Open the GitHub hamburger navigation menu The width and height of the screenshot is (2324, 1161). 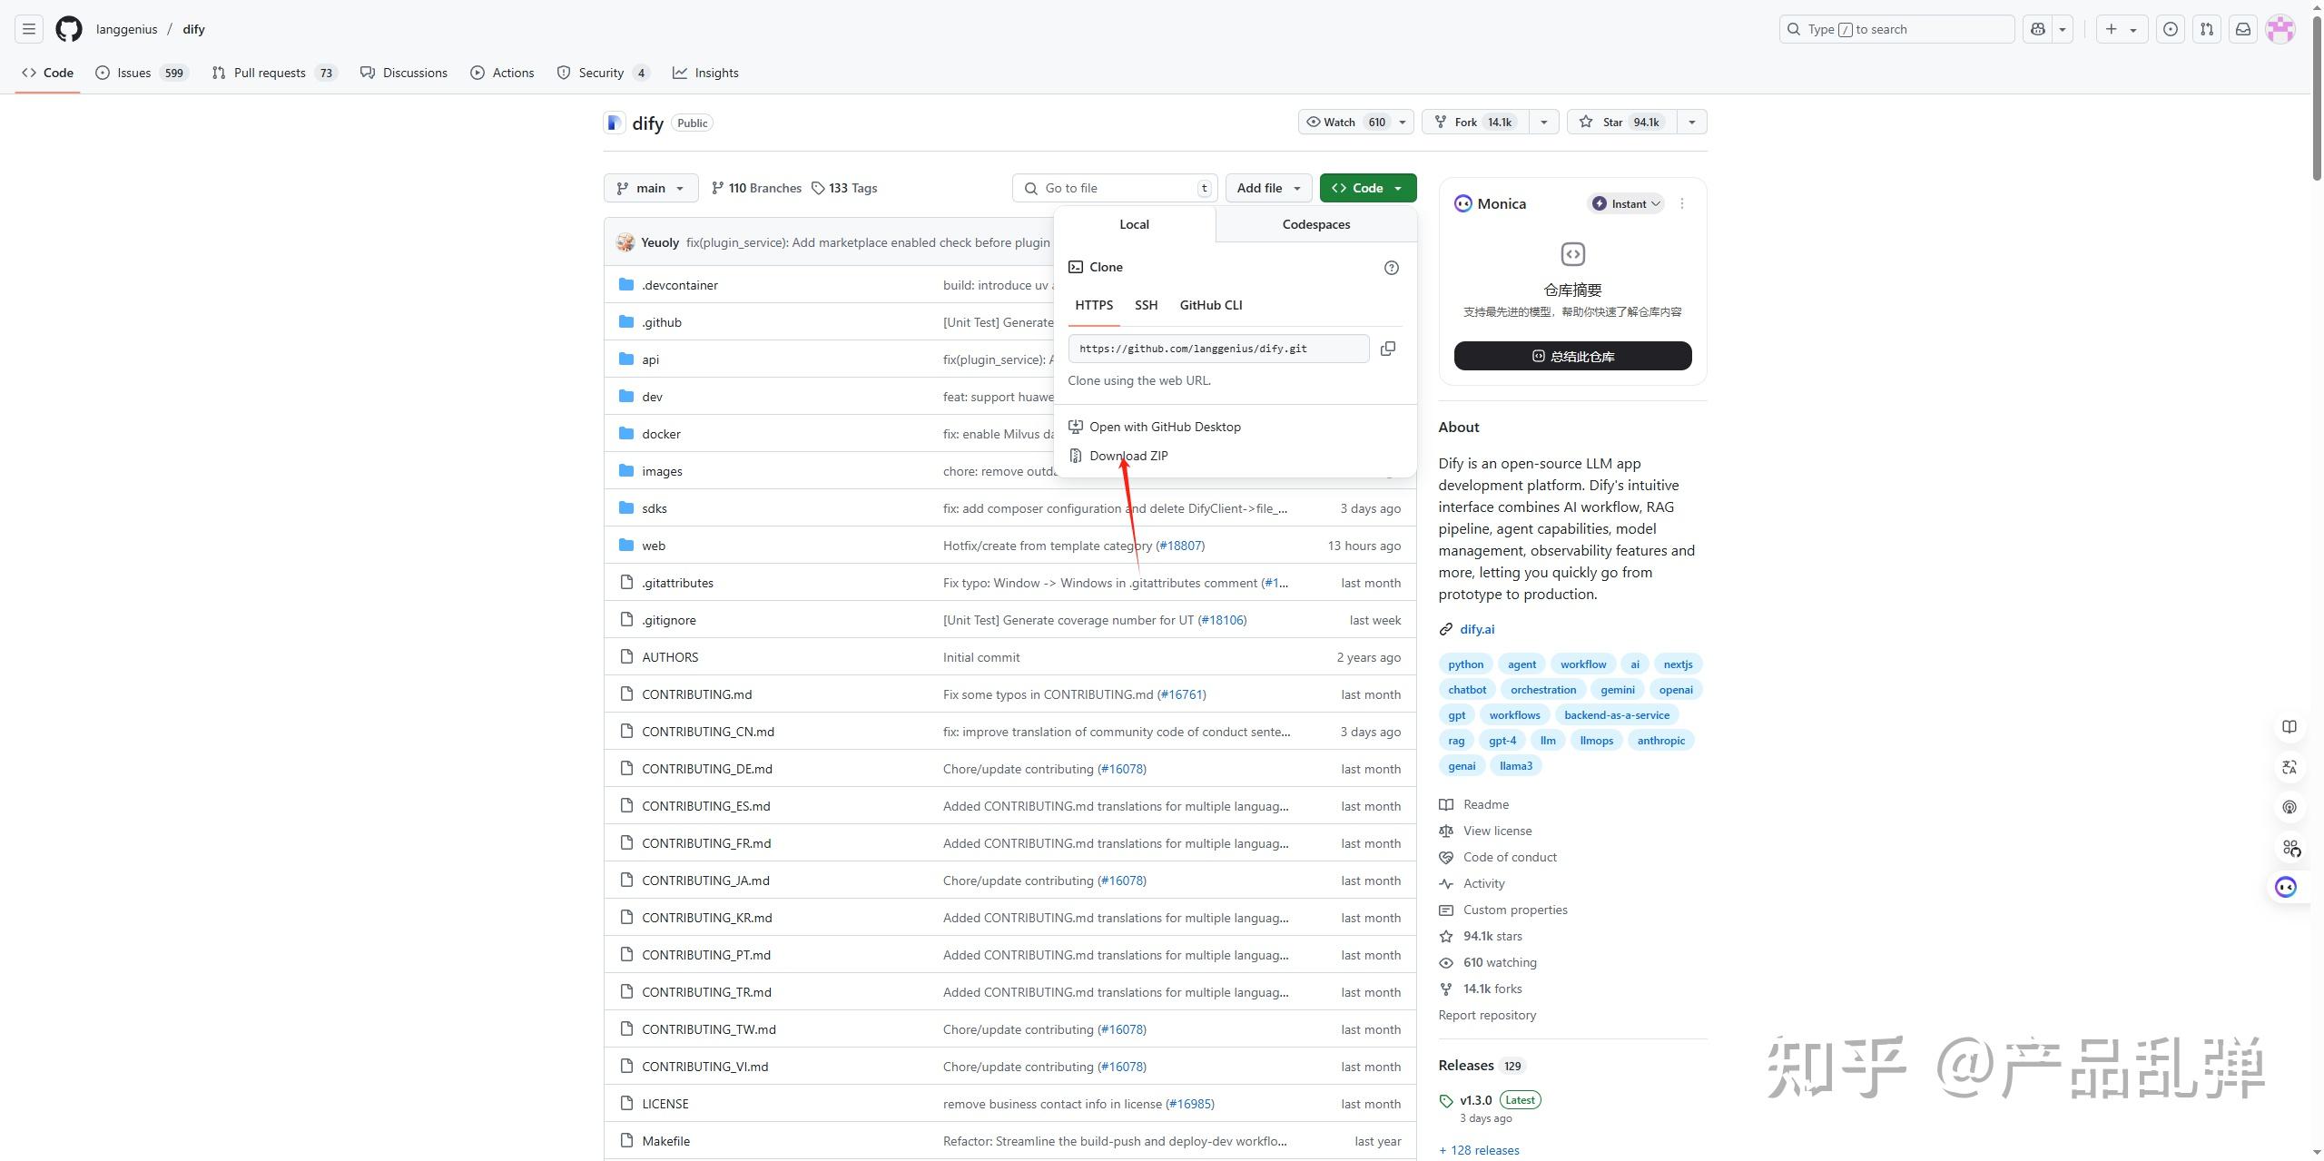(x=29, y=29)
